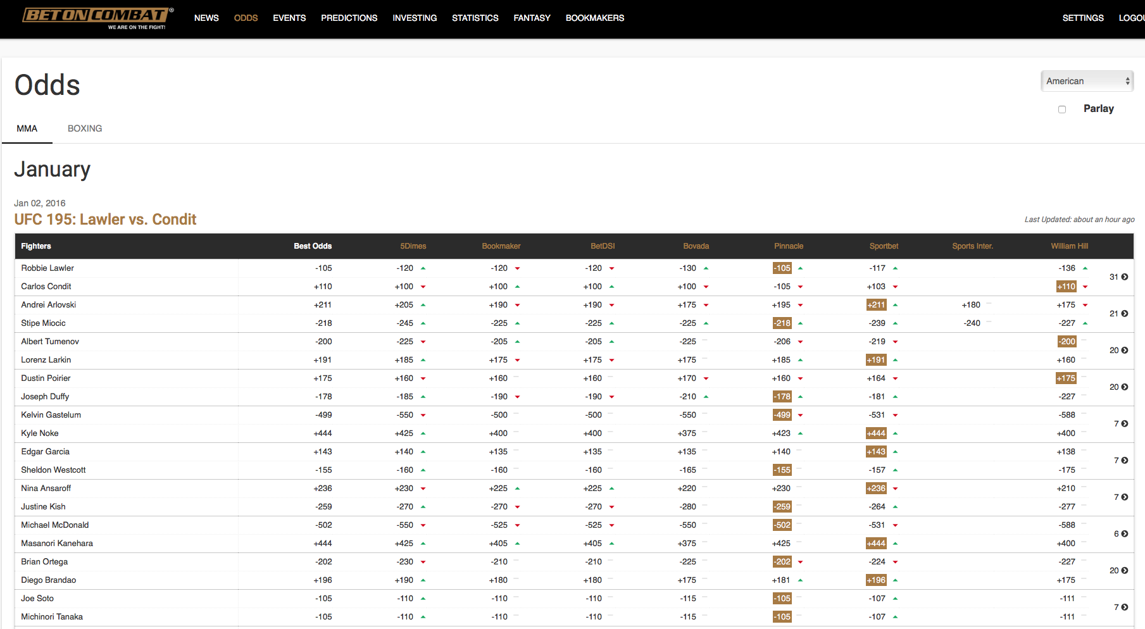The height and width of the screenshot is (629, 1145).
Task: Click the William Hill column header
Action: click(x=1070, y=246)
